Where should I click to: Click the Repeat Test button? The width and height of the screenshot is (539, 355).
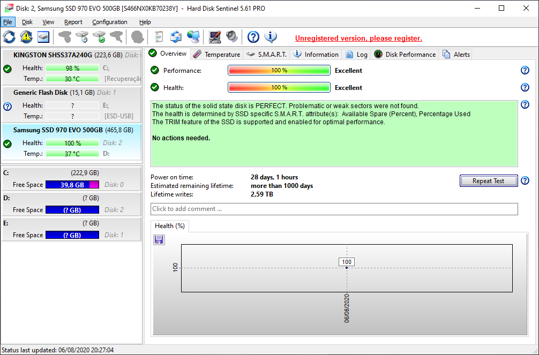click(489, 181)
